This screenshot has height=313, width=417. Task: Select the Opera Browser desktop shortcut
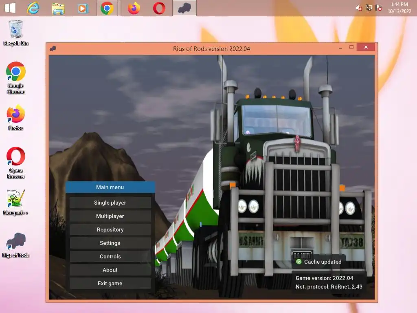click(x=16, y=163)
